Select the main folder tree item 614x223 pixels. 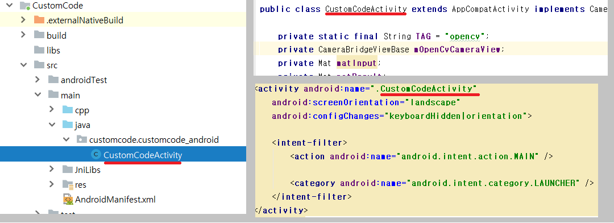(x=70, y=95)
